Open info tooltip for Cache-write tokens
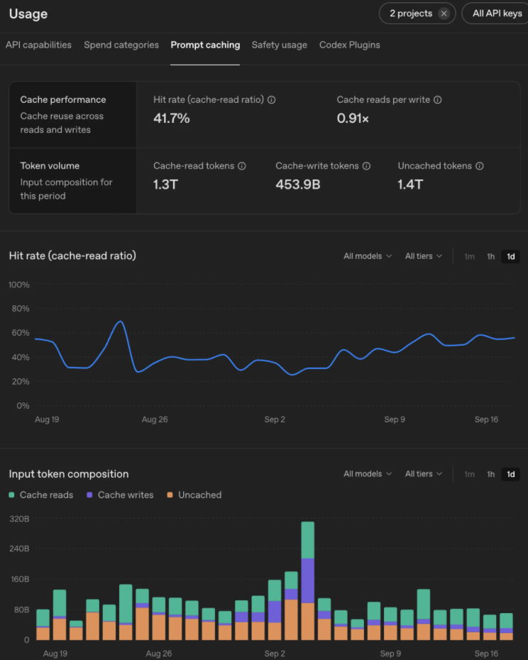This screenshot has height=660, width=528. [x=366, y=166]
